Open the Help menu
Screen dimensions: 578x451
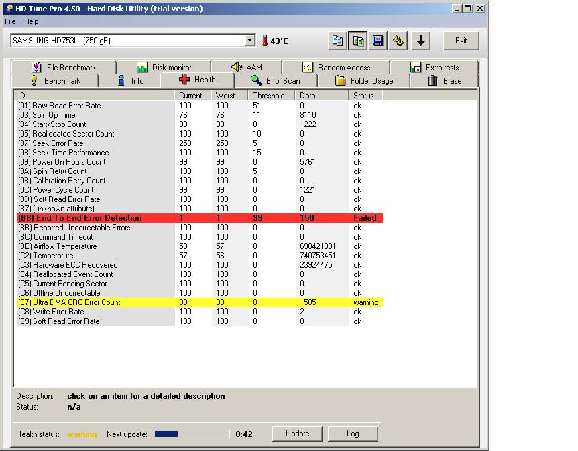click(32, 21)
